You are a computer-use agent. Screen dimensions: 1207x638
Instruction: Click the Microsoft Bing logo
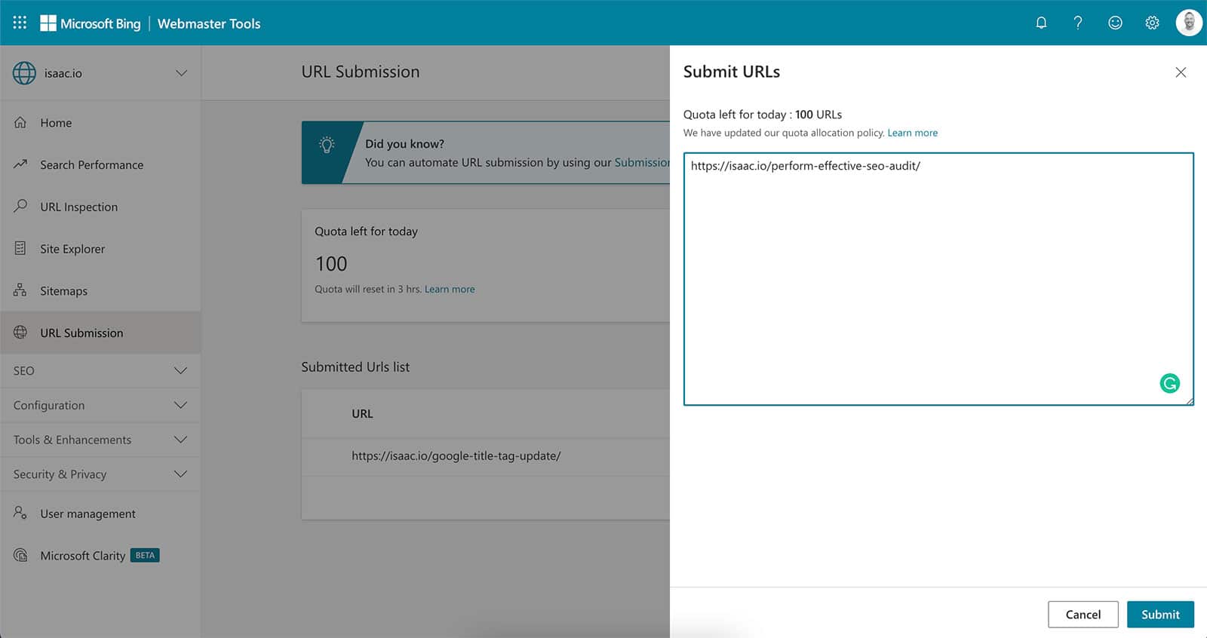coord(91,23)
